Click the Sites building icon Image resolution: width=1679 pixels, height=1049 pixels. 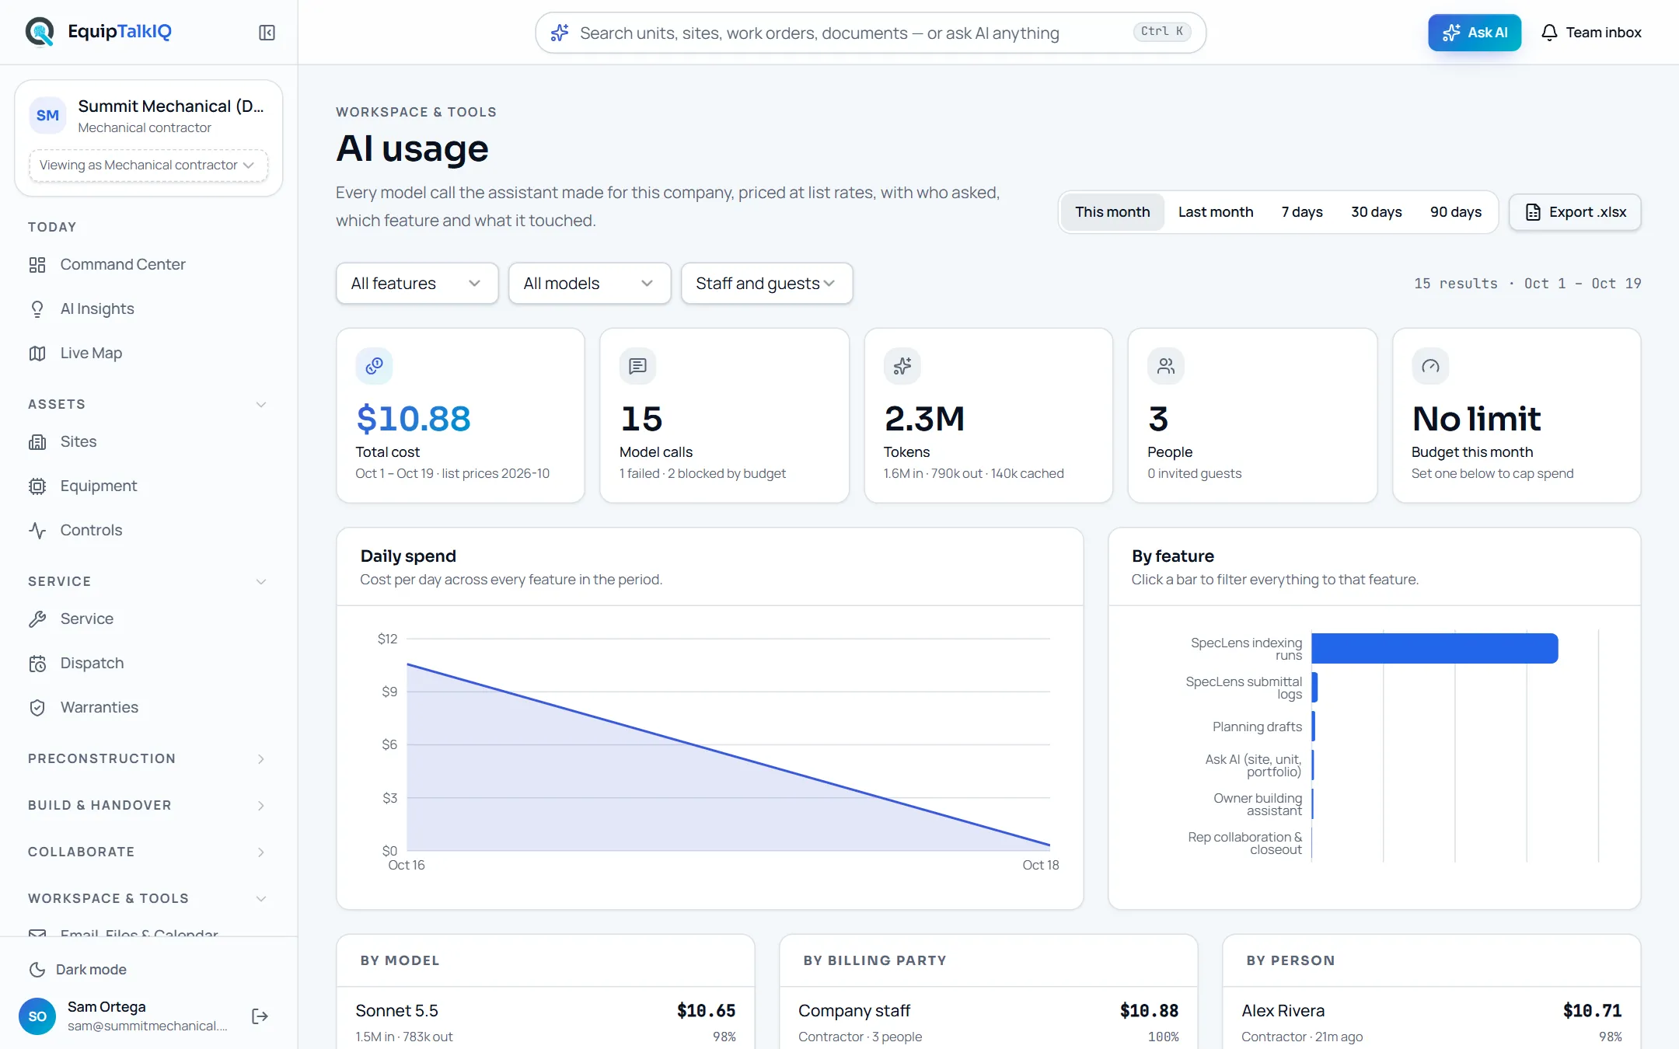click(x=37, y=442)
